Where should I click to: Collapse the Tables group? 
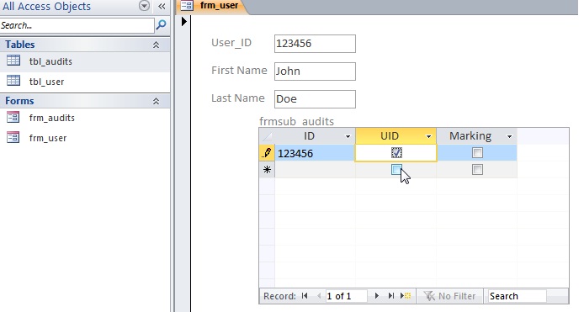click(x=156, y=45)
